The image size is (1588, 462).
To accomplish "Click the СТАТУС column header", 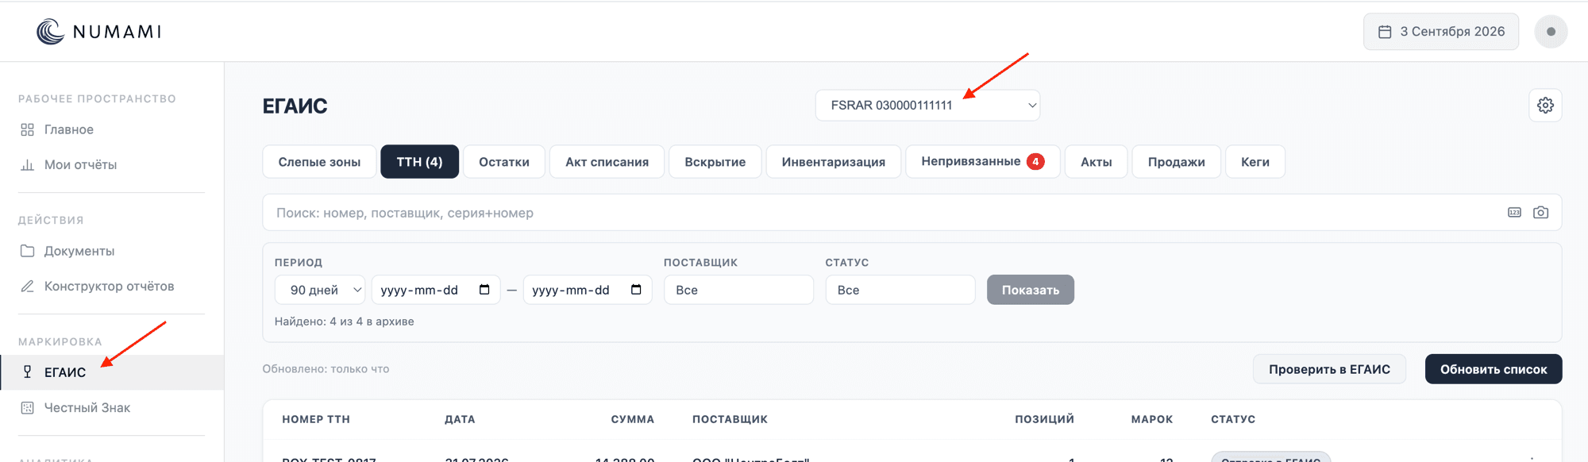I will [x=1233, y=419].
